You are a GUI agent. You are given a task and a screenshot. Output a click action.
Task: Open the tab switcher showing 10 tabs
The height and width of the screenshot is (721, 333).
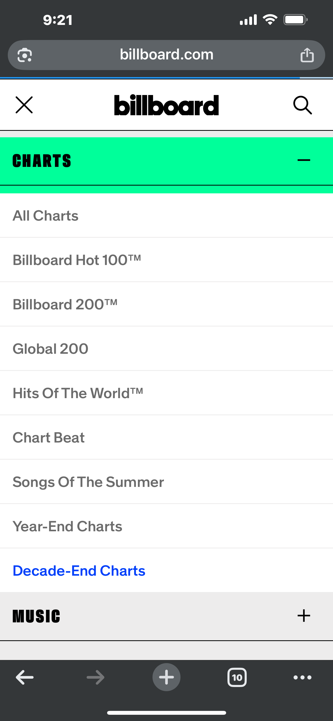237,677
